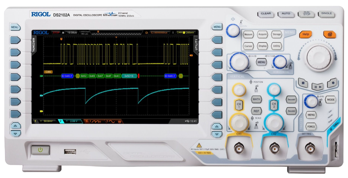348x178 pixels.
Task: Select the 0x47 decoded data packet
Action: (100, 76)
